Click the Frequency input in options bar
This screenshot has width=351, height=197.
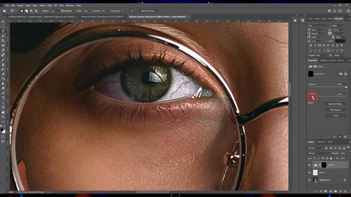123,11
